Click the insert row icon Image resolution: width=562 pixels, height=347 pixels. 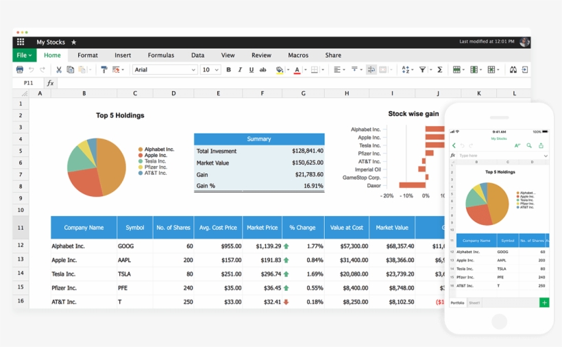[x=456, y=69]
